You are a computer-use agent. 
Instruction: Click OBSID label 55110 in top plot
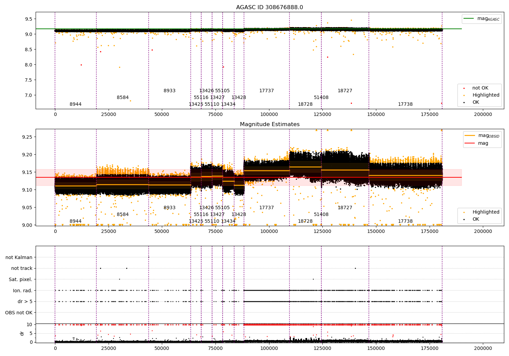[212, 104]
